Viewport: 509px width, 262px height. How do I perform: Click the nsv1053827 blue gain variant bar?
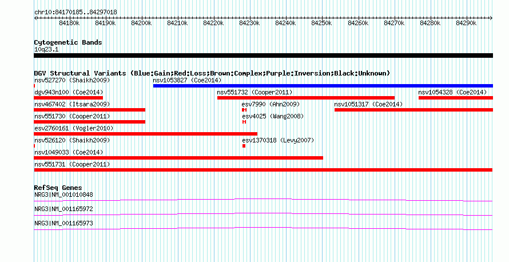(323, 86)
